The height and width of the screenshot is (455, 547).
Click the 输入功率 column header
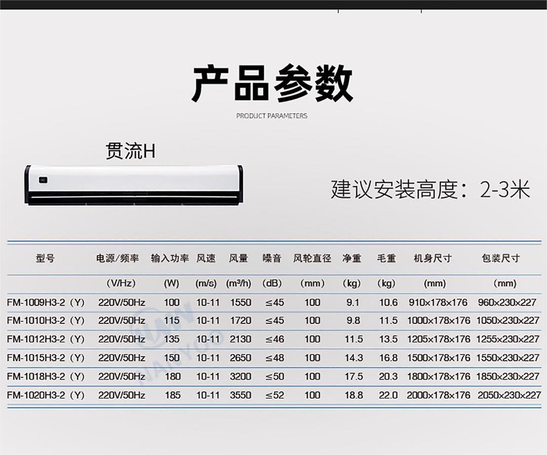pyautogui.click(x=170, y=258)
